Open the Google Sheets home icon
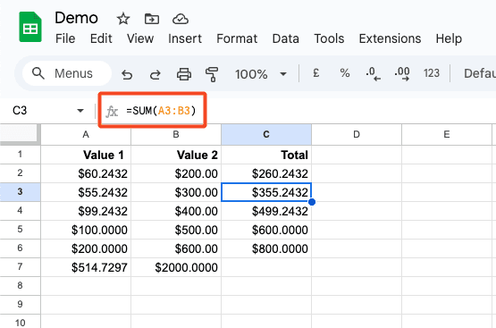Screen dimensions: 496x328 [30, 27]
